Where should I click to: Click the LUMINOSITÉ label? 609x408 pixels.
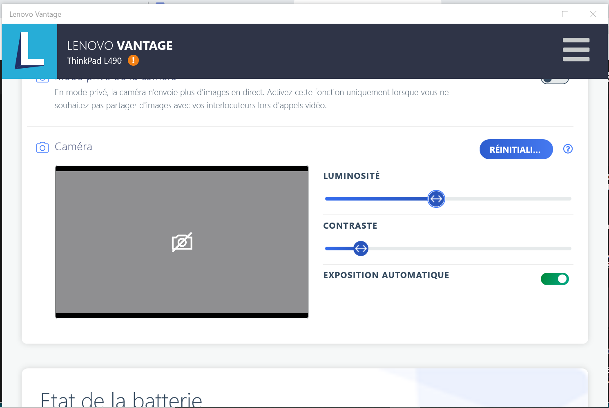352,176
